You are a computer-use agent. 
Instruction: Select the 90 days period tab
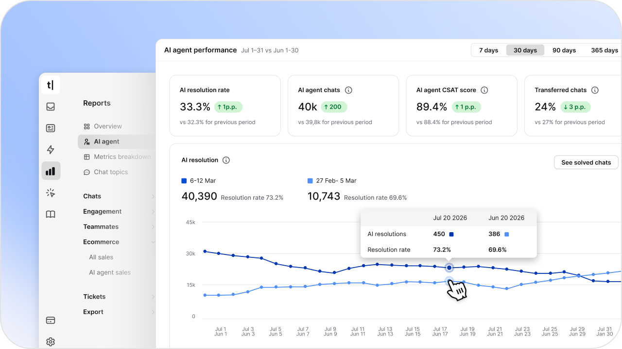tap(564, 50)
